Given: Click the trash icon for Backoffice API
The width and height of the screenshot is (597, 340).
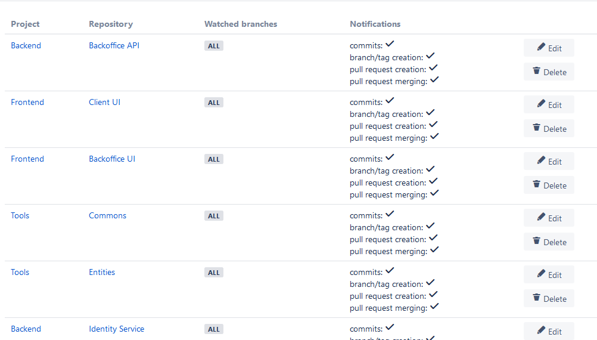Looking at the screenshot, I should click(537, 71).
